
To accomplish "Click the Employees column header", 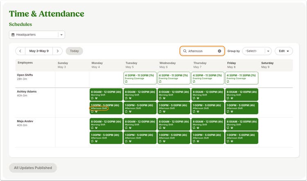I will point(25,63).
